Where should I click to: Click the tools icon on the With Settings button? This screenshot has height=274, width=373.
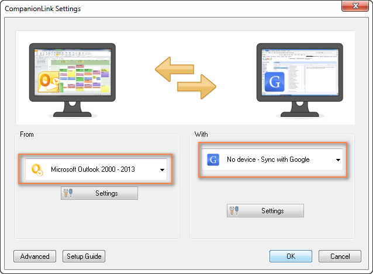[234, 210]
